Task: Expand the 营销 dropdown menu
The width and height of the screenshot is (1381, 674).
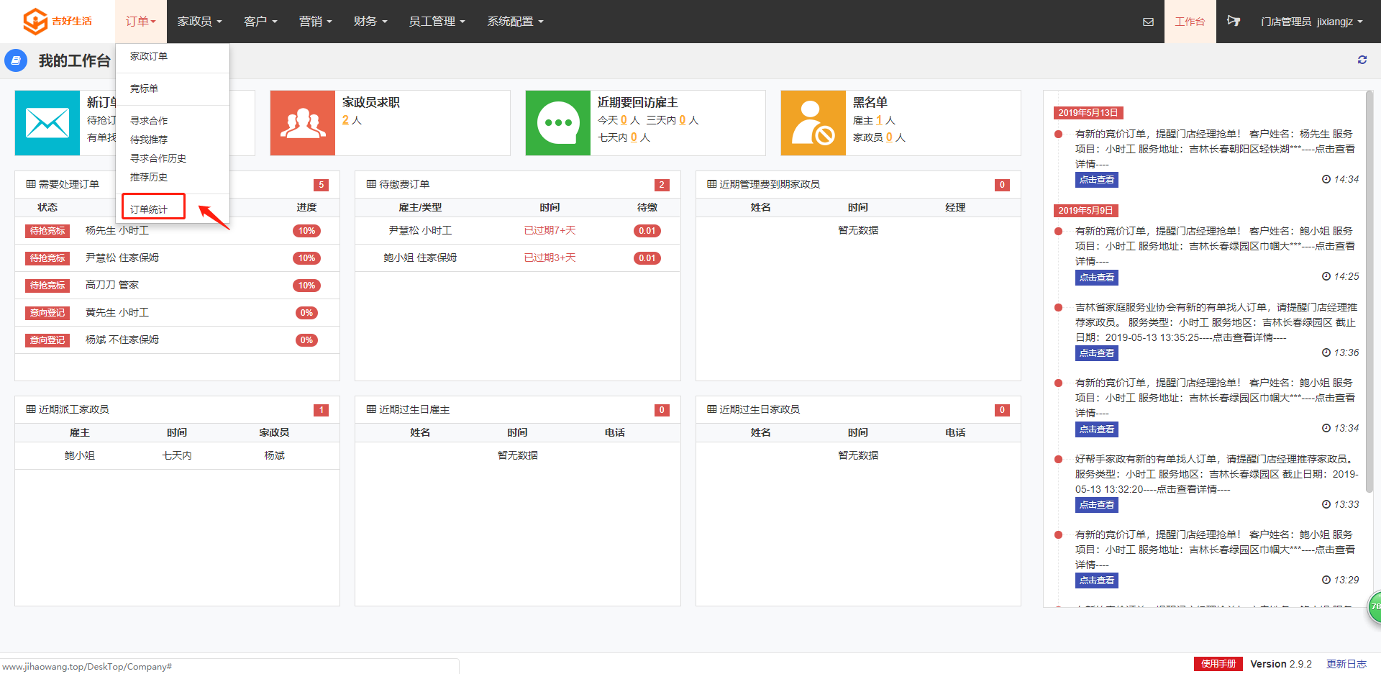Action: click(x=315, y=22)
